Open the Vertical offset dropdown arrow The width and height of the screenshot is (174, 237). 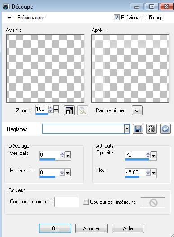[68, 155]
